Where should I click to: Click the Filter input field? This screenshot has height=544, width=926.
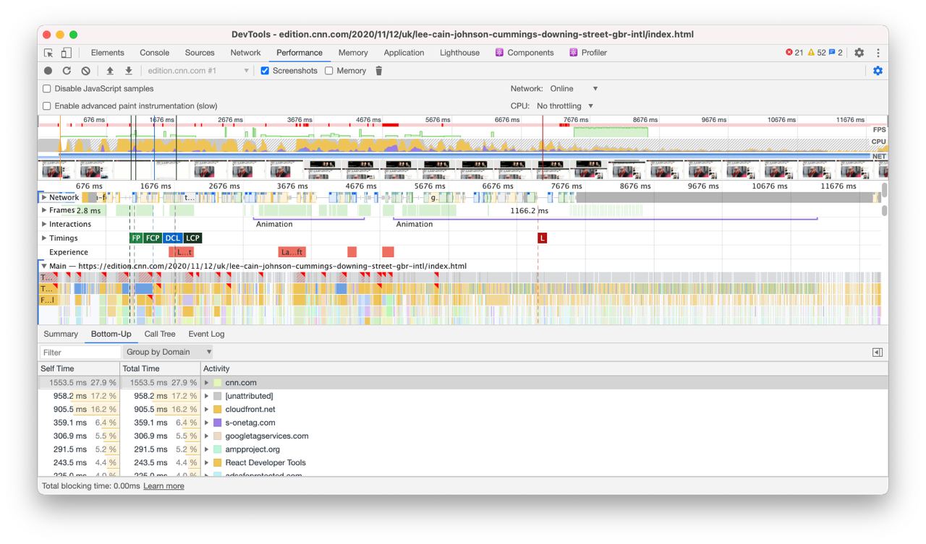(80, 353)
